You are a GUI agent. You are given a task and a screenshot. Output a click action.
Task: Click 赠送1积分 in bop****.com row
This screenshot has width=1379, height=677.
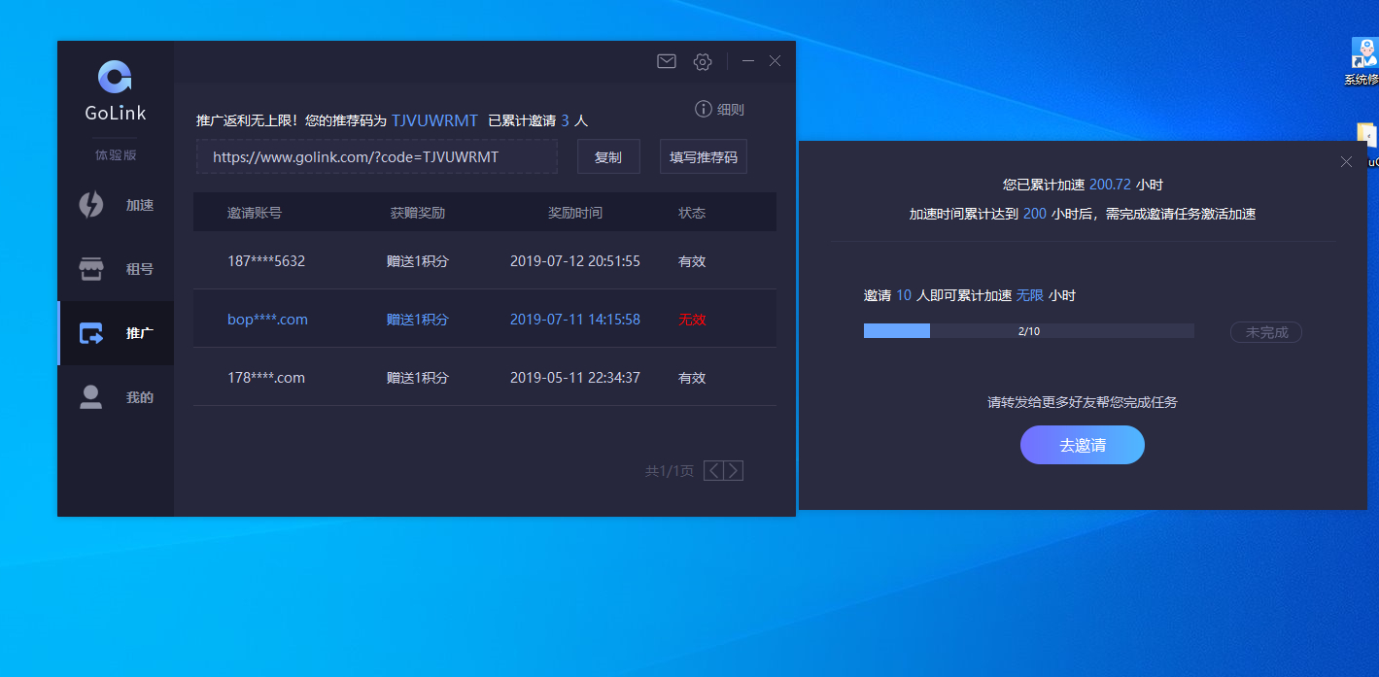[418, 320]
